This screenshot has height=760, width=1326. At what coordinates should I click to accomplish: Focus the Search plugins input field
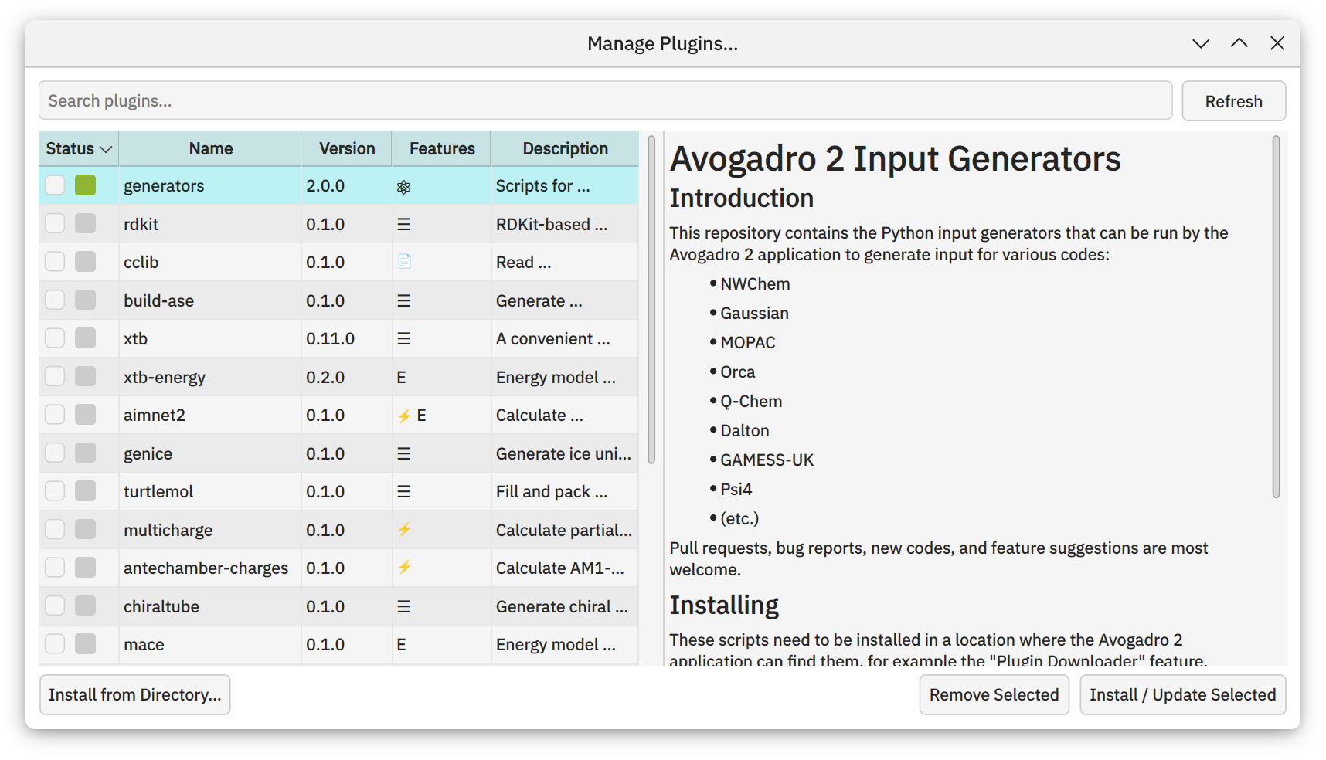pos(605,101)
